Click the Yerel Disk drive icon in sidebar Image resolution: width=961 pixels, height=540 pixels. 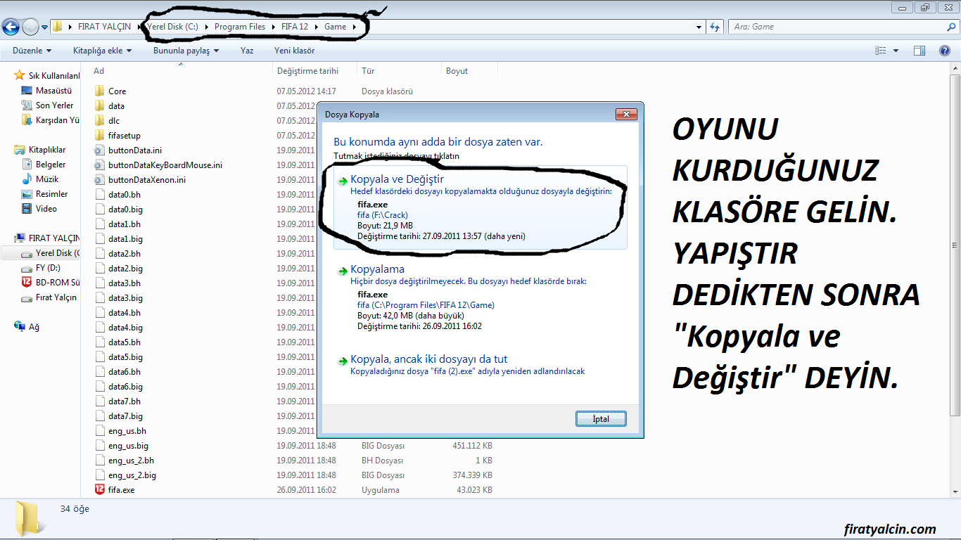coord(27,253)
